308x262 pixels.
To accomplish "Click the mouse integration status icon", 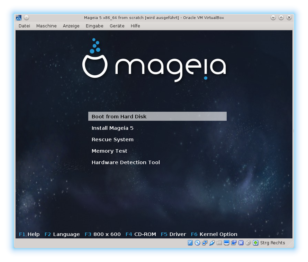I will coord(248,243).
